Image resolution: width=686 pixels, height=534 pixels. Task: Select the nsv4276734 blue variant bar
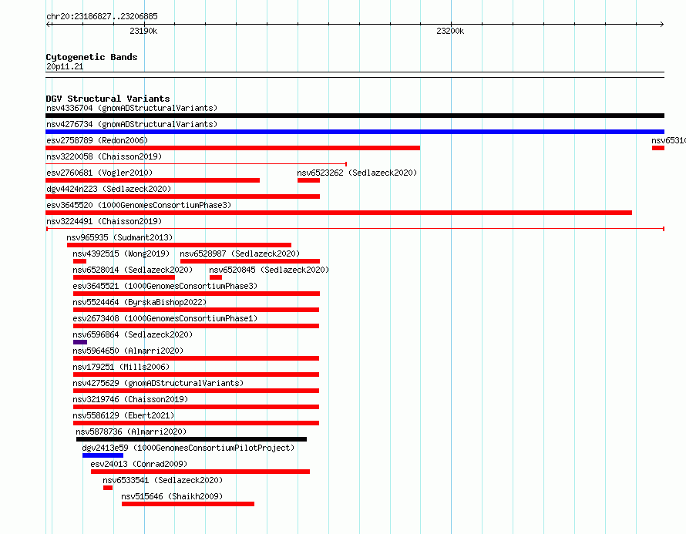[x=355, y=132]
